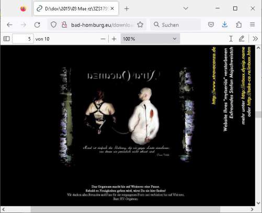Open a new tab

[127, 9]
